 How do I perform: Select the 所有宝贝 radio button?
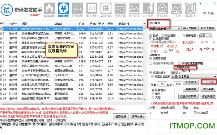tap(153, 90)
